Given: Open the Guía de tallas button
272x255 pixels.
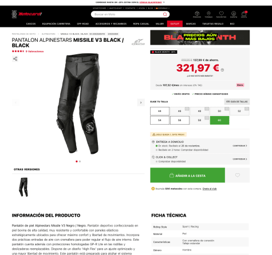Looking at the screenshot, I should (x=237, y=102).
